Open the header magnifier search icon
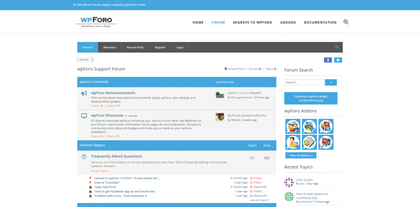 (346, 22)
